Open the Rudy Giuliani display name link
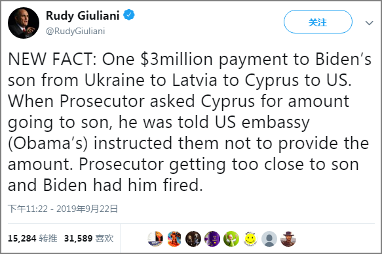 (83, 16)
